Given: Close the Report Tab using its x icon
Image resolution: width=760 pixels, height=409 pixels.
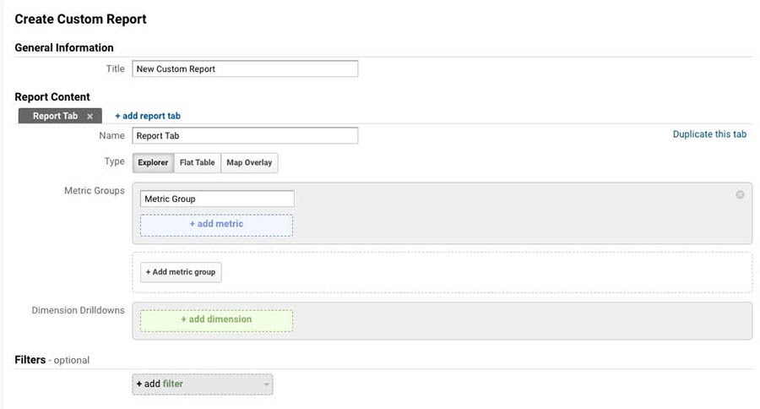Looking at the screenshot, I should tap(90, 117).
